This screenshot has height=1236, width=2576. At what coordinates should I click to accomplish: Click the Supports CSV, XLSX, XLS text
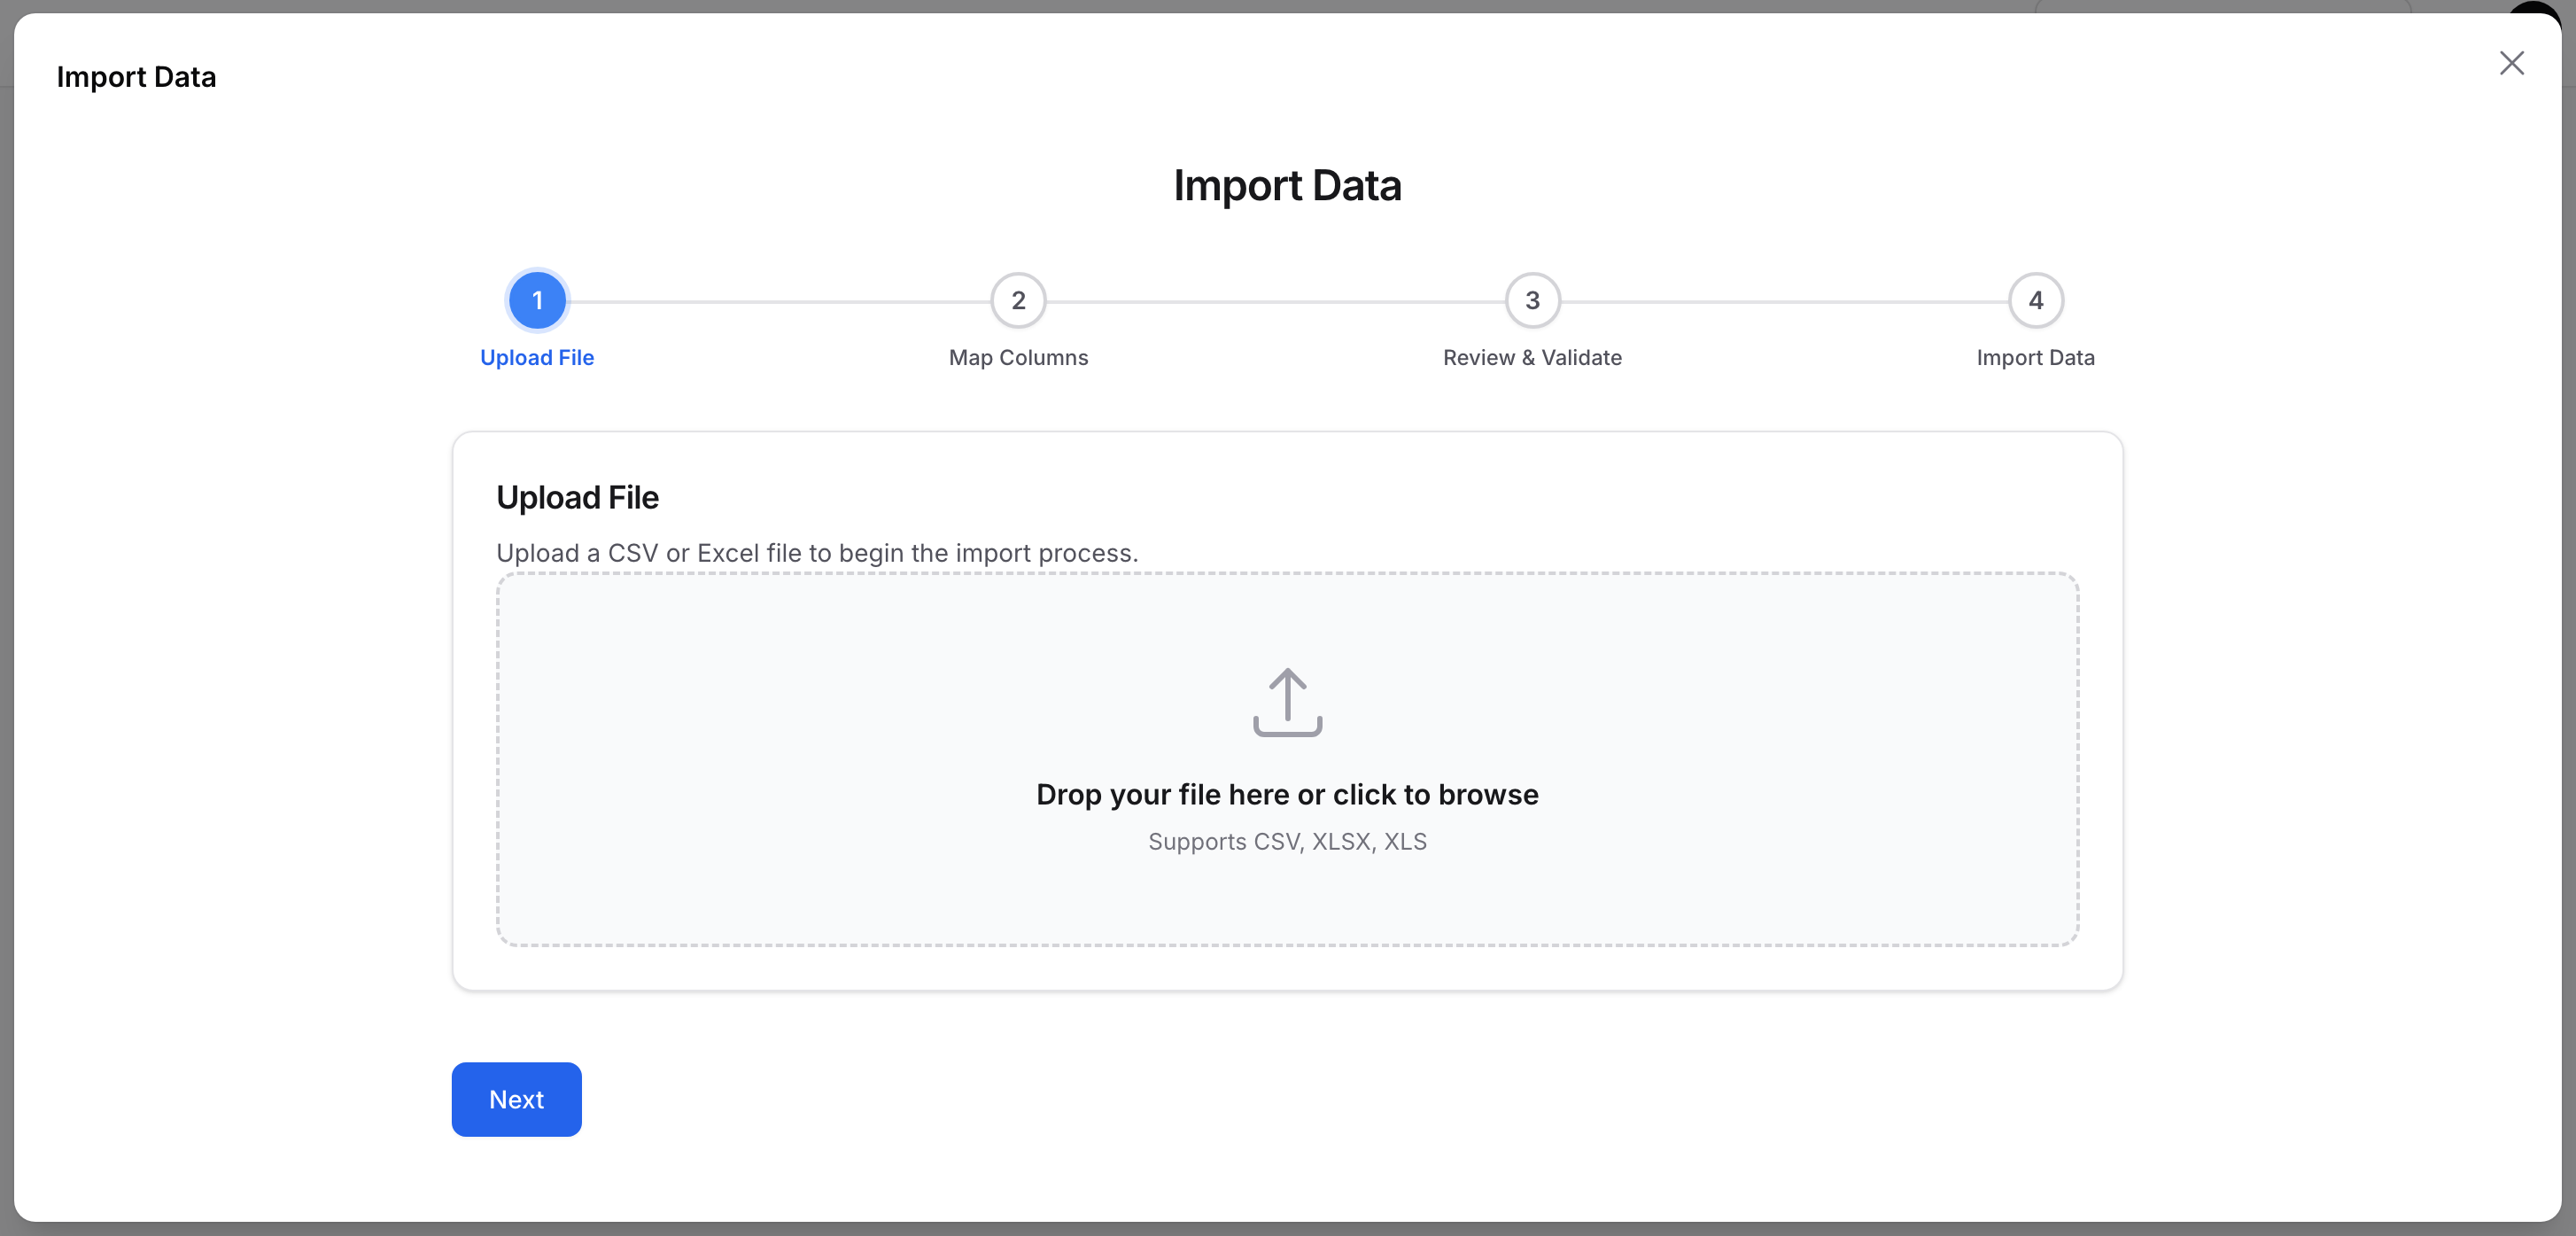point(1287,841)
